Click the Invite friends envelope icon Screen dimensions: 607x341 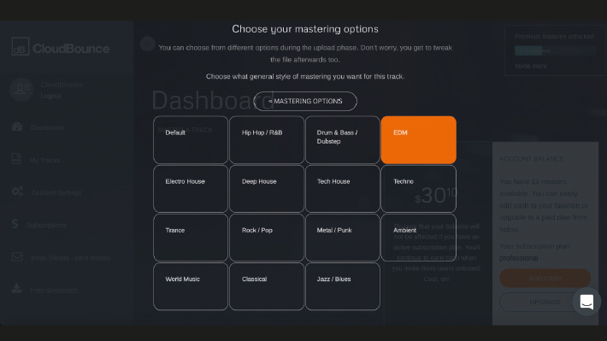[x=17, y=256]
